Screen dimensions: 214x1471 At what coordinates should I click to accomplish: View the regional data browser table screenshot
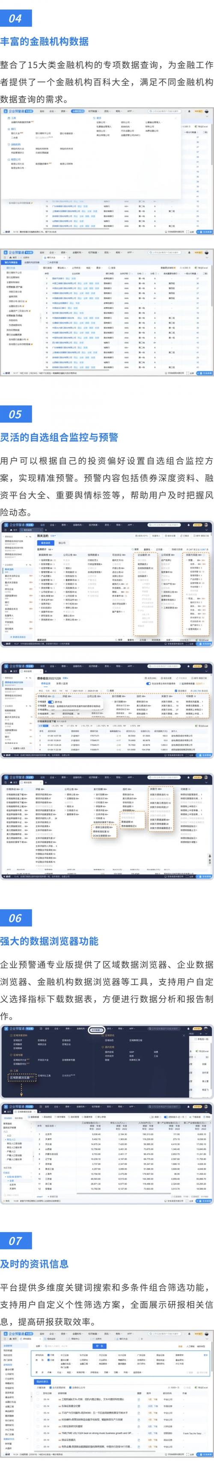(107, 1154)
